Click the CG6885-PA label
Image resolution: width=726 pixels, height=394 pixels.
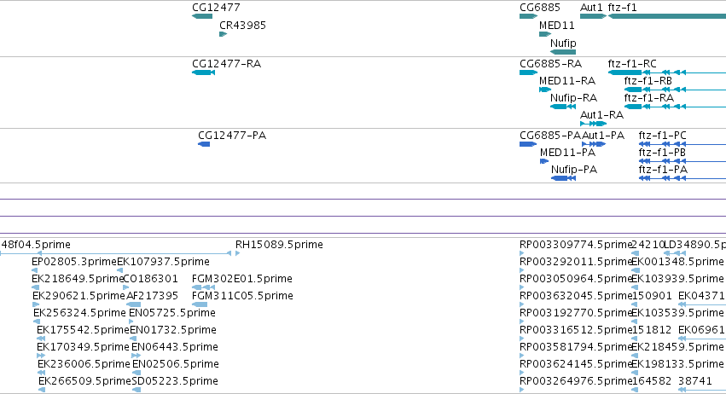(550, 136)
